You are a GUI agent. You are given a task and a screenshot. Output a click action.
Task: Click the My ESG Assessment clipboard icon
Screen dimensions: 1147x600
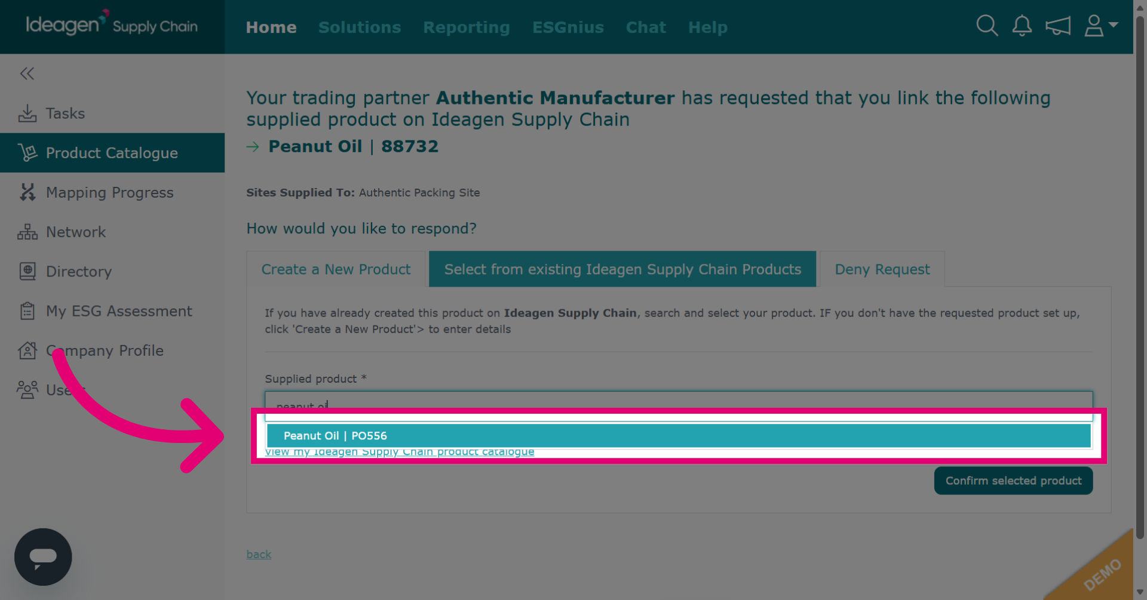[x=27, y=311]
